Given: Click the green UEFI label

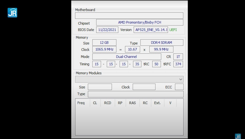Looking at the screenshot, I should 173,30.
